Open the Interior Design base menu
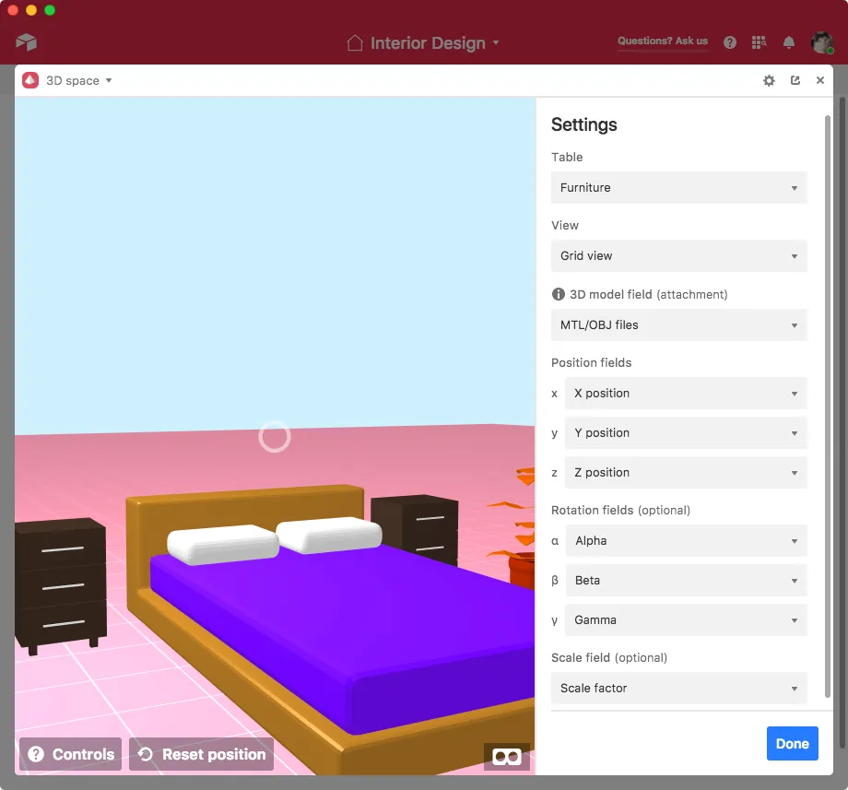 coord(424,43)
